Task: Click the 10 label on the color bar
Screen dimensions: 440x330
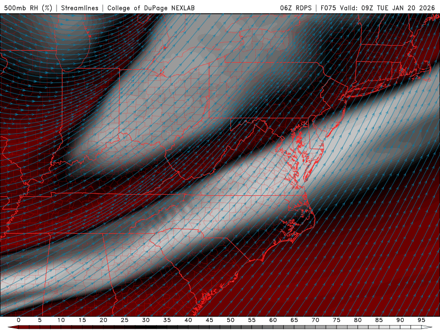Action: [61, 320]
